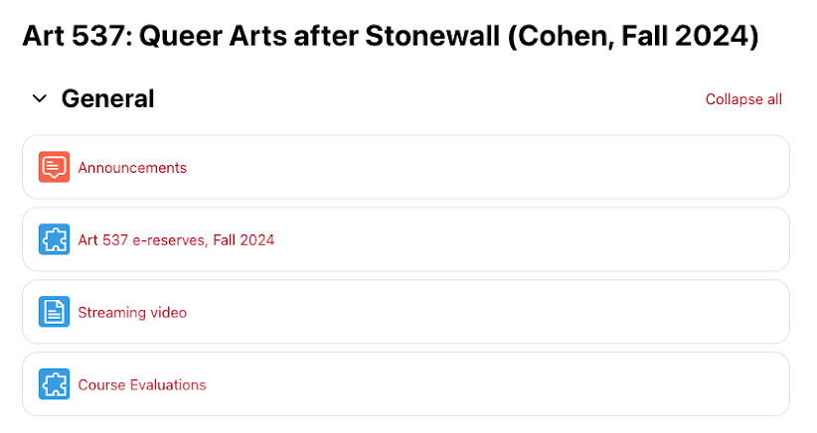Click empty space inside the Streaming video card

click(497, 312)
